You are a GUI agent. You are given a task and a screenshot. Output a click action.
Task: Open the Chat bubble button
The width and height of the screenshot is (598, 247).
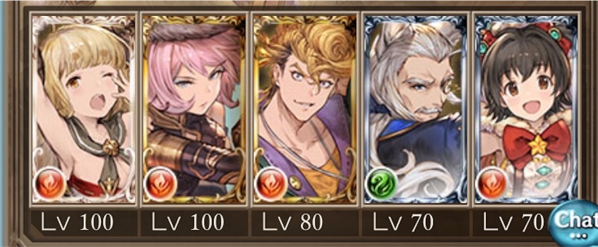coord(575,224)
